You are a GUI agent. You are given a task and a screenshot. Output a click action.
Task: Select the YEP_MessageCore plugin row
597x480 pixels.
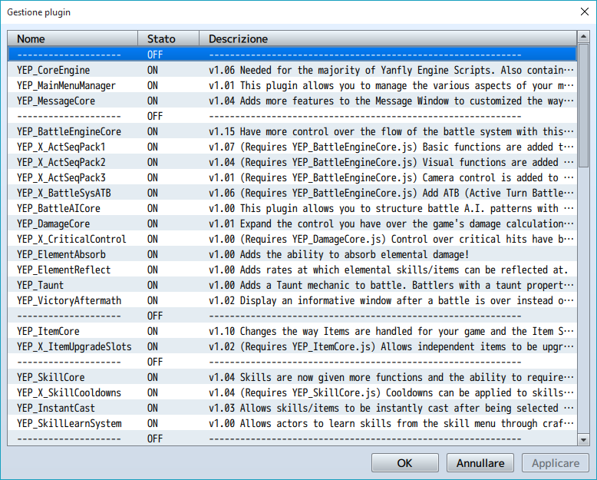point(292,101)
